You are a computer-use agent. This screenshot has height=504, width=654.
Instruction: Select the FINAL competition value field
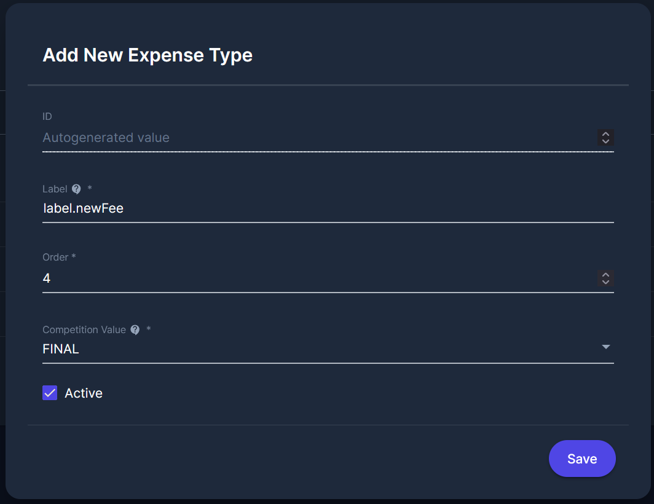tap(307, 349)
